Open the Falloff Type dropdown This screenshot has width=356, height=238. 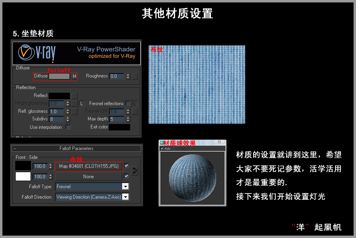pyautogui.click(x=92, y=187)
